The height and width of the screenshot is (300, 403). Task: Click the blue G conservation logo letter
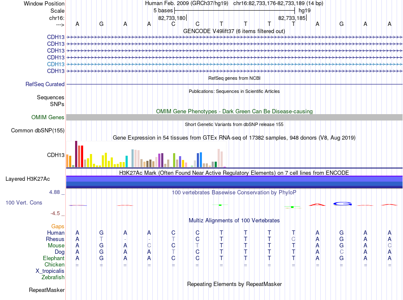[x=342, y=204]
